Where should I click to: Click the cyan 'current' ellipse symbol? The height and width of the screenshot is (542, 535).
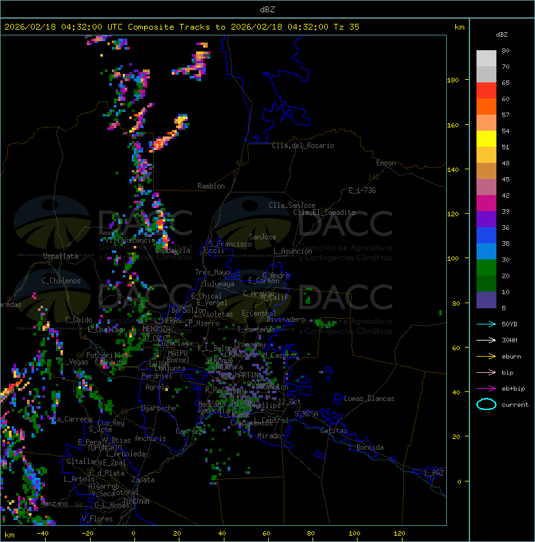486,404
